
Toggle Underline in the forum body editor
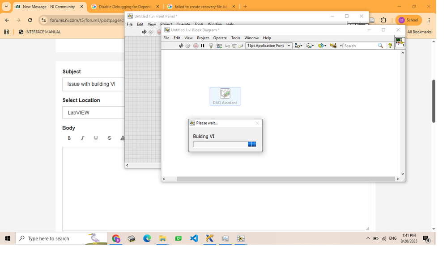(x=96, y=138)
